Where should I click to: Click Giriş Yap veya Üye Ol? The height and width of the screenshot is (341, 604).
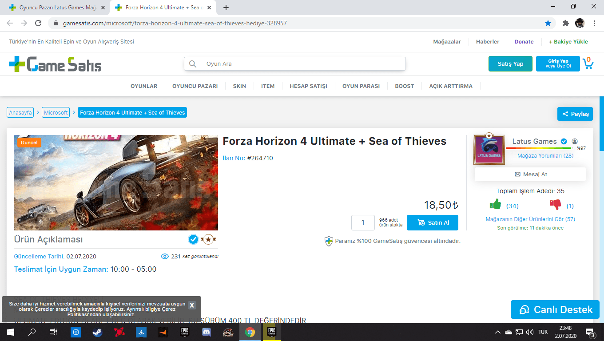click(x=558, y=64)
